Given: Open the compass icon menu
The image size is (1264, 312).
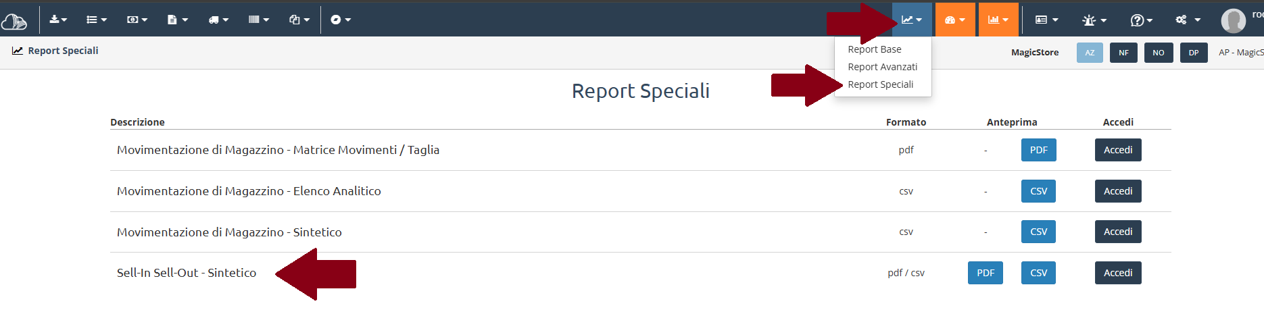Looking at the screenshot, I should [x=340, y=20].
